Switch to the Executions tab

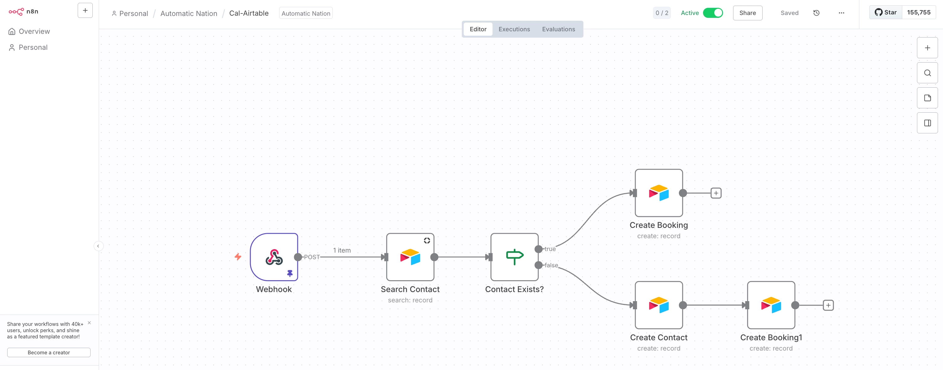point(514,29)
